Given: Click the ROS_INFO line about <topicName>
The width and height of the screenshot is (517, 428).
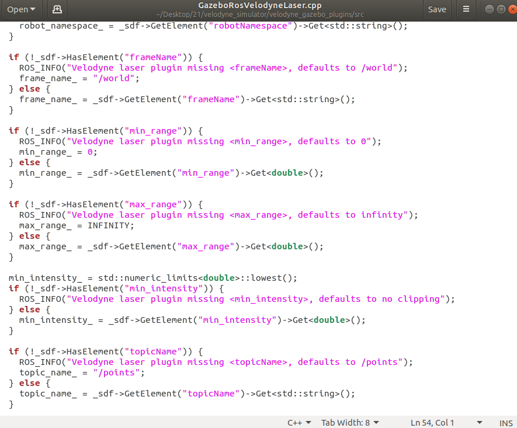Looking at the screenshot, I should click(x=216, y=362).
